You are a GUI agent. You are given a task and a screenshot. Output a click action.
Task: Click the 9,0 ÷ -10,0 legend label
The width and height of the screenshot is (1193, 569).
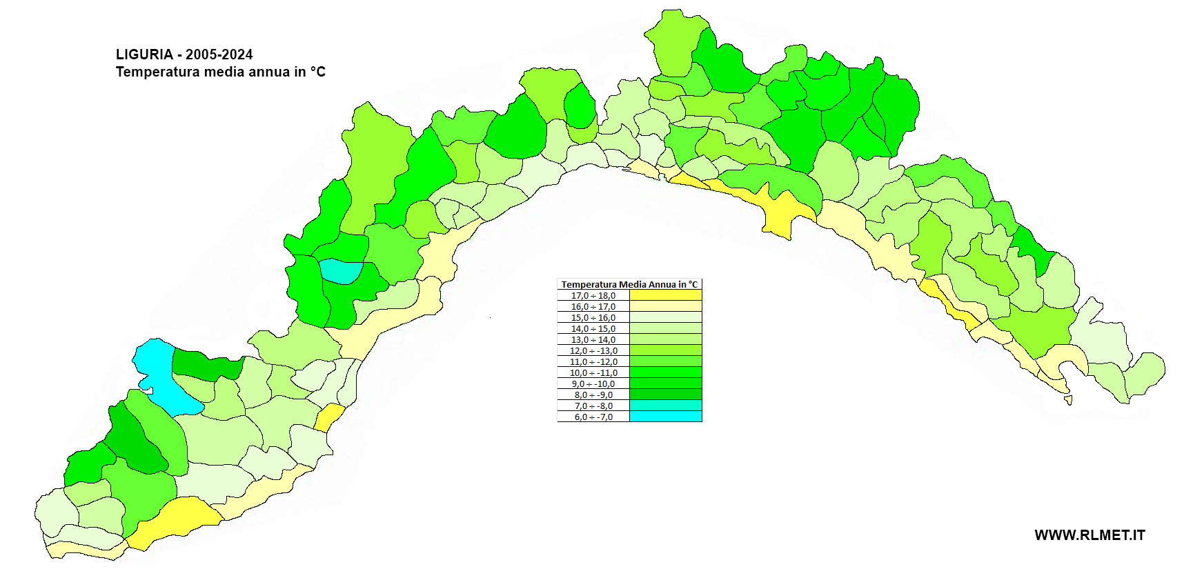pos(593,383)
